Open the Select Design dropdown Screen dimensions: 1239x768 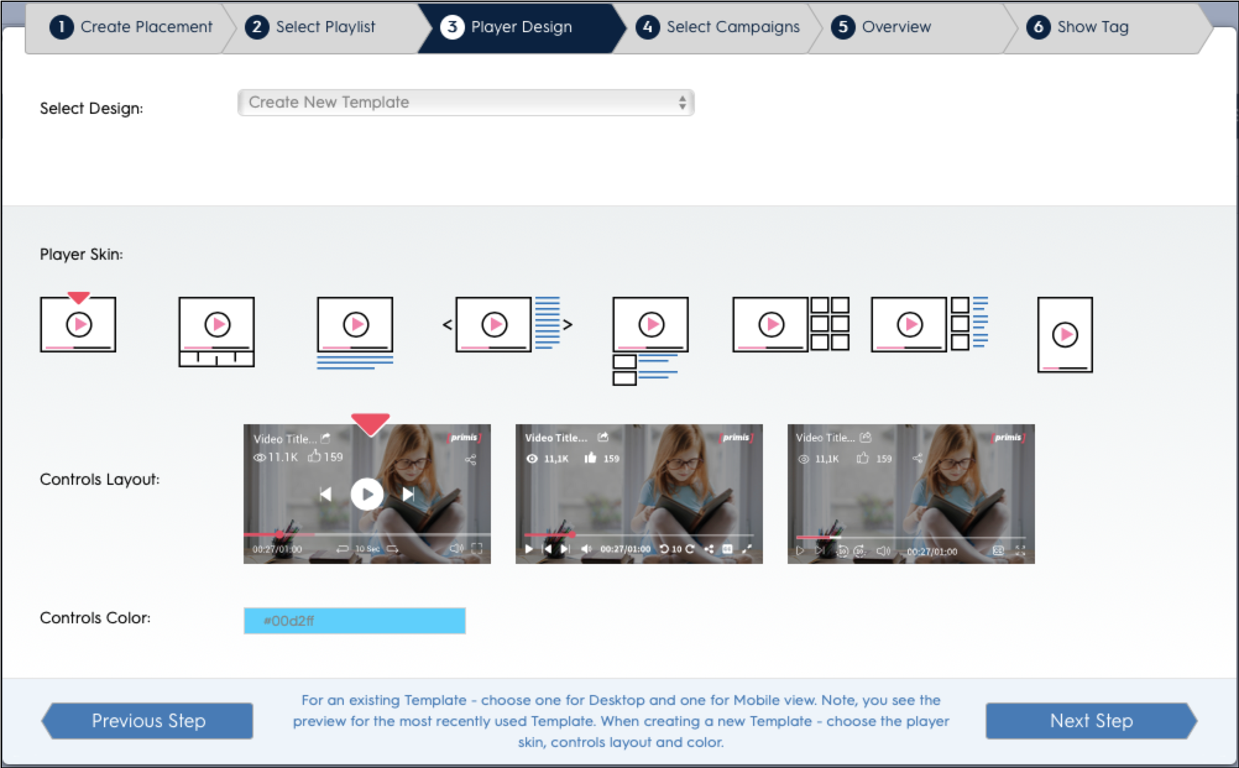tap(466, 103)
